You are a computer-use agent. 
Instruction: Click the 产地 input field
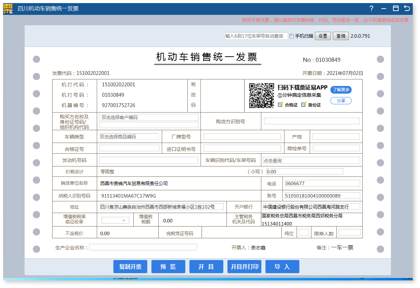(x=336, y=136)
